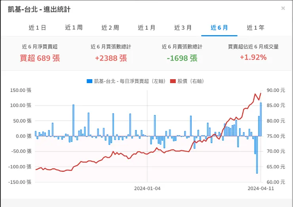This screenshot has height=207, width=293.
Task: Click the 100.00 張 left axis label
Action: point(21,105)
